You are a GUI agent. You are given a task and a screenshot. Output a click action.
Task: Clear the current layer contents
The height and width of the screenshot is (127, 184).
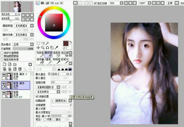[15, 69]
